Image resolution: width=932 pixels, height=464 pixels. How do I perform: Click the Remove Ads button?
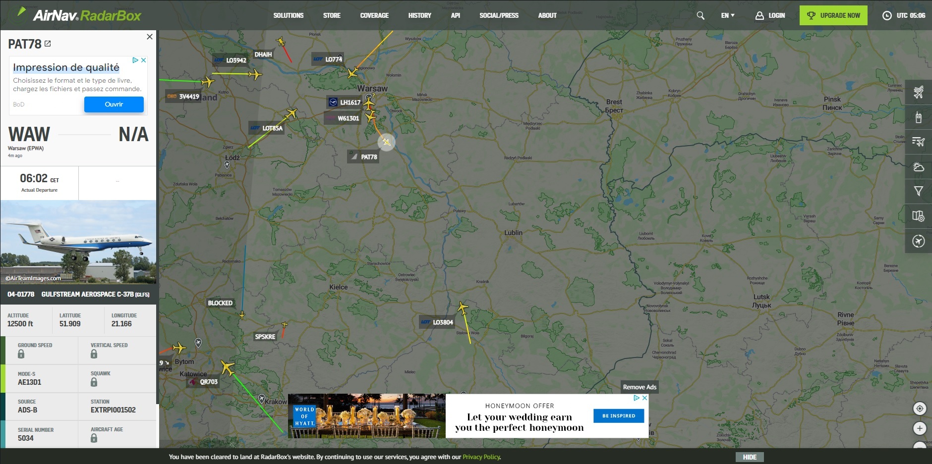(640, 387)
